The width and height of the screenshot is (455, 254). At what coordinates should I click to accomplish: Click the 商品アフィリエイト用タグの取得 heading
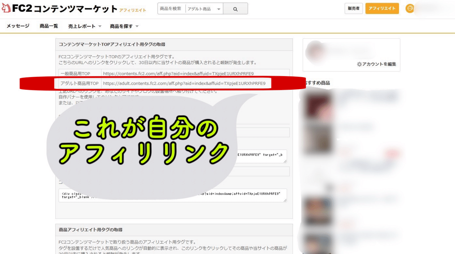pyautogui.click(x=91, y=230)
